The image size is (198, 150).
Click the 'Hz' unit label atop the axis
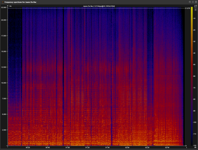(x=10, y=6)
